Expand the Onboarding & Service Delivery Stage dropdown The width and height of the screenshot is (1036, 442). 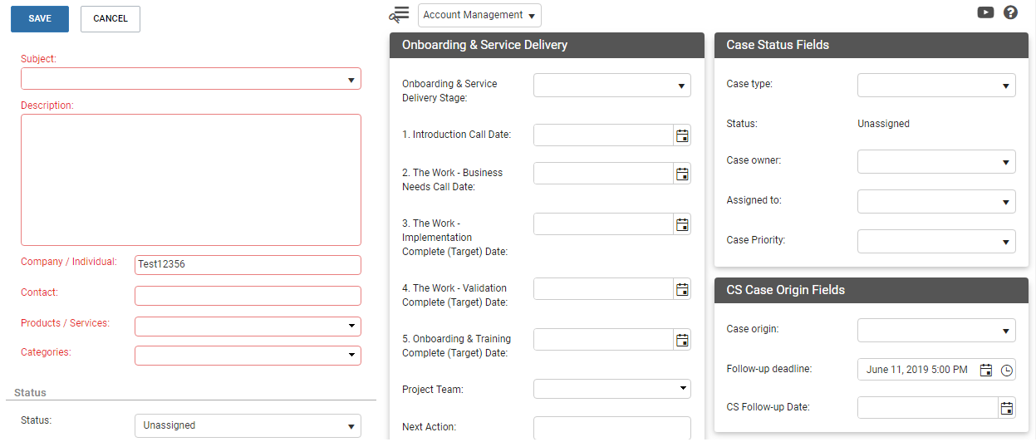click(x=612, y=85)
